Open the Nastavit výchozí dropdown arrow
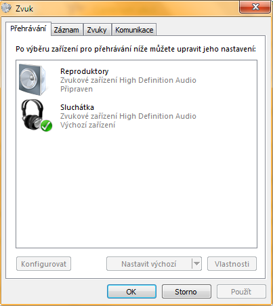 (x=196, y=264)
